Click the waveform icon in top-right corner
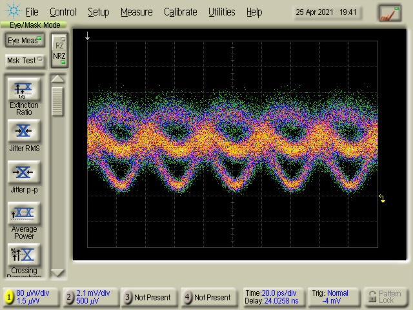The width and height of the screenshot is (413, 310). (389, 12)
